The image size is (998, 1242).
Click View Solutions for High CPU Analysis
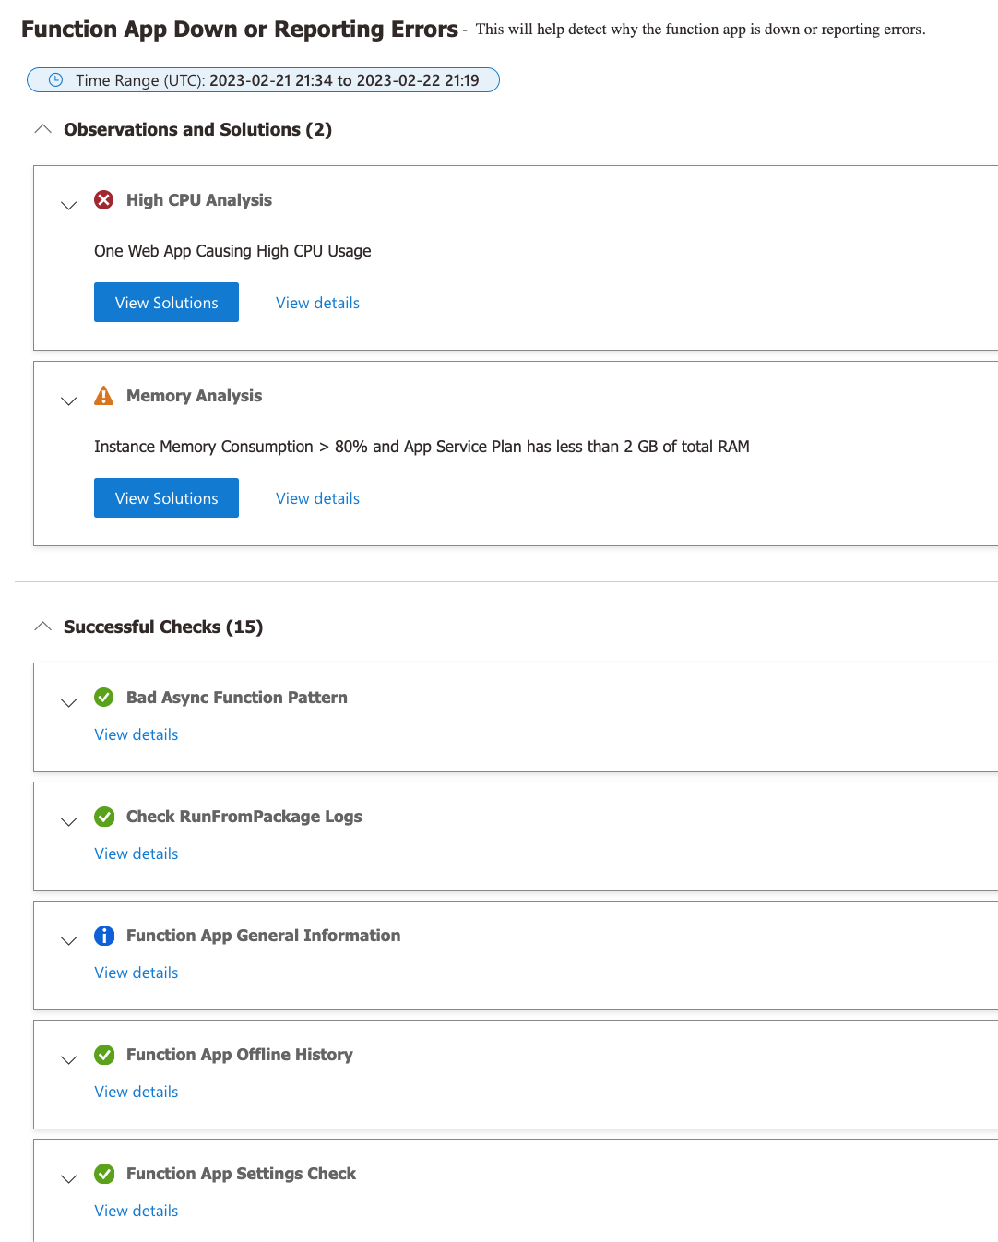pyautogui.click(x=166, y=302)
